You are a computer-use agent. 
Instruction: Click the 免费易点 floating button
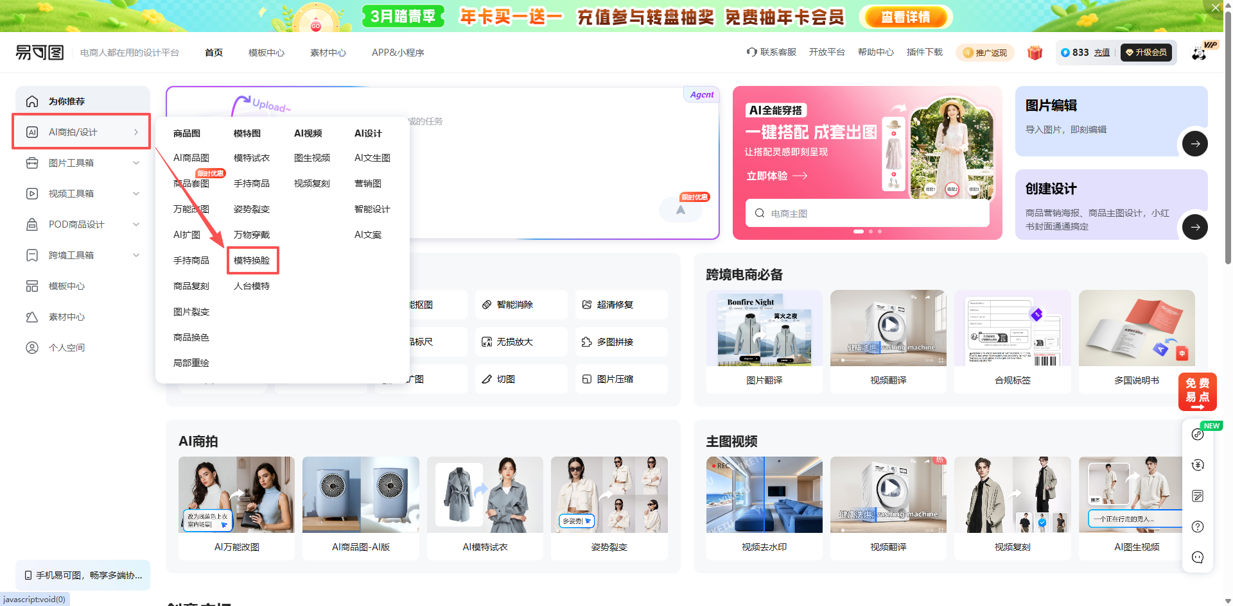click(1198, 392)
